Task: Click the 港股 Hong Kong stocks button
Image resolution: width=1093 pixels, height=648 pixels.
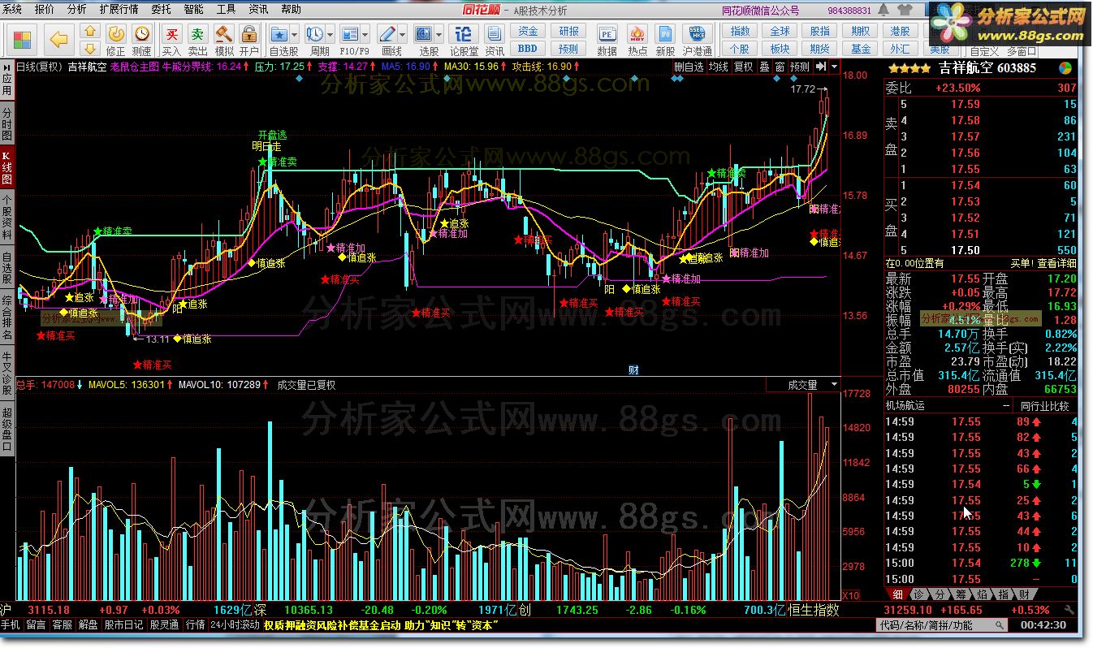Action: click(900, 31)
